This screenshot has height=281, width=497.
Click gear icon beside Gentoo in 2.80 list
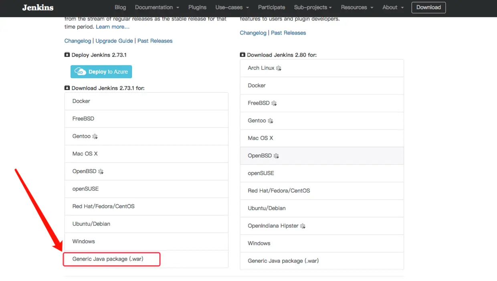[x=271, y=121]
